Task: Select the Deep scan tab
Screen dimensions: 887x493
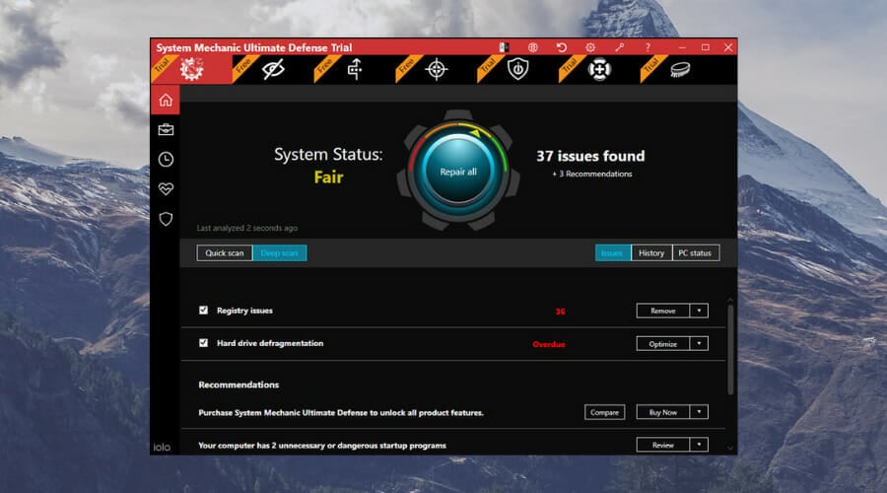Action: (x=280, y=253)
